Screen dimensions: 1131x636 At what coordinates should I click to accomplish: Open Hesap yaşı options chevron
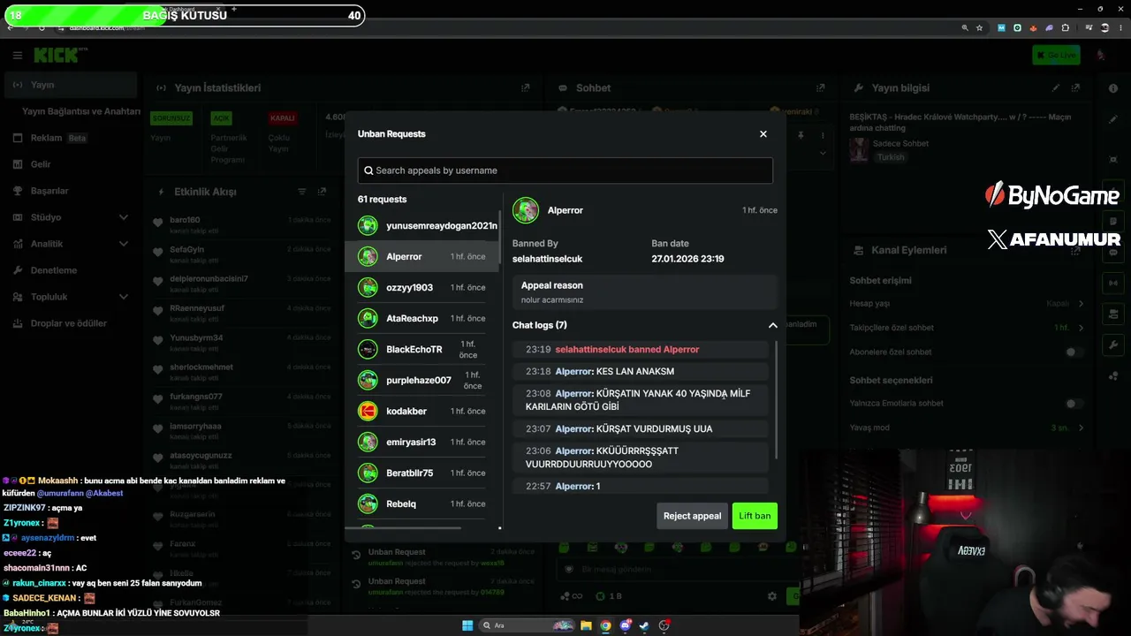[x=1081, y=303]
